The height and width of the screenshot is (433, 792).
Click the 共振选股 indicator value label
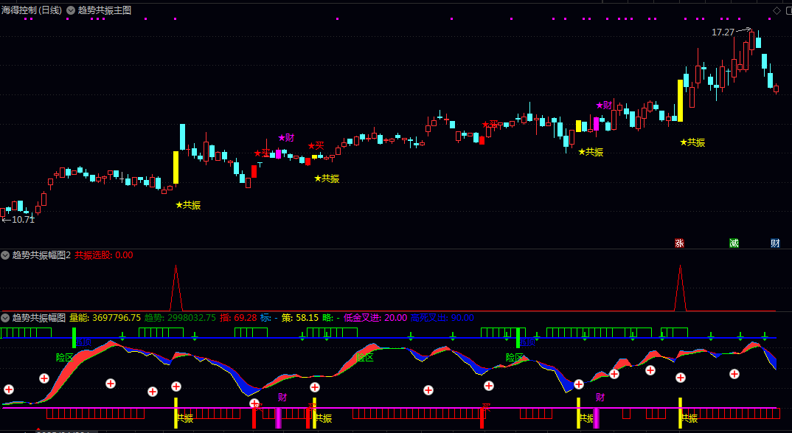[103, 255]
